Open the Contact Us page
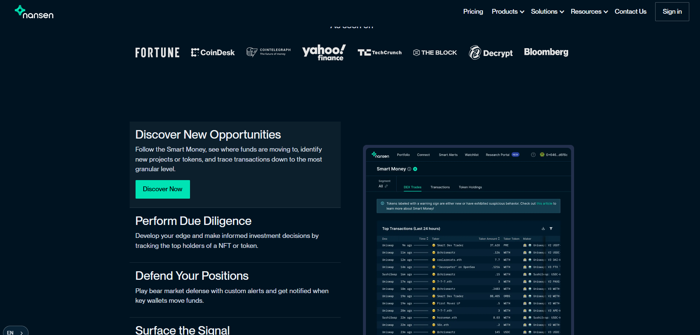The image size is (700, 335). pos(630,11)
